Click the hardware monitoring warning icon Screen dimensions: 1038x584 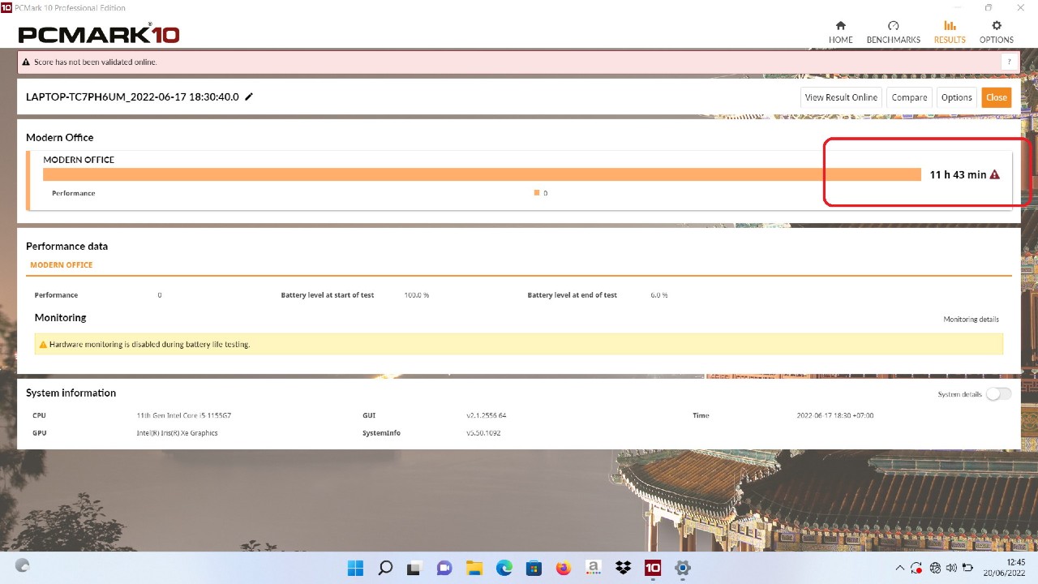pyautogui.click(x=43, y=345)
